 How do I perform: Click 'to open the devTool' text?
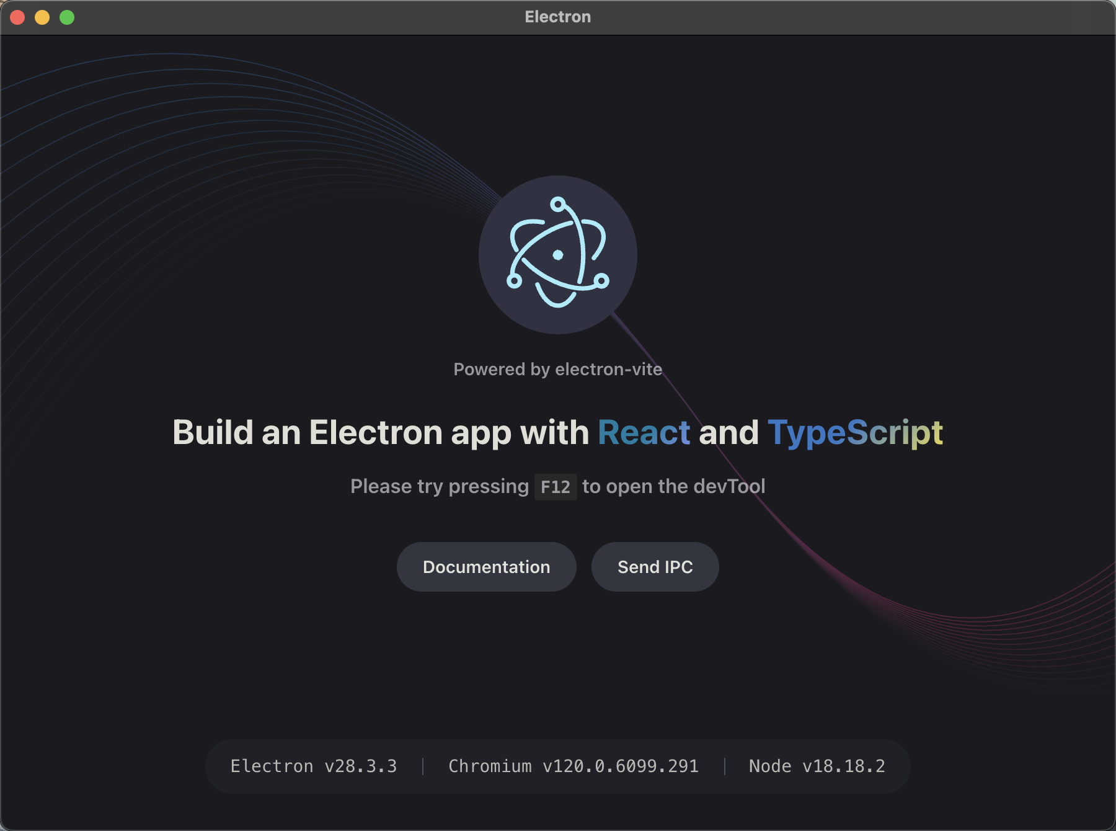[674, 486]
